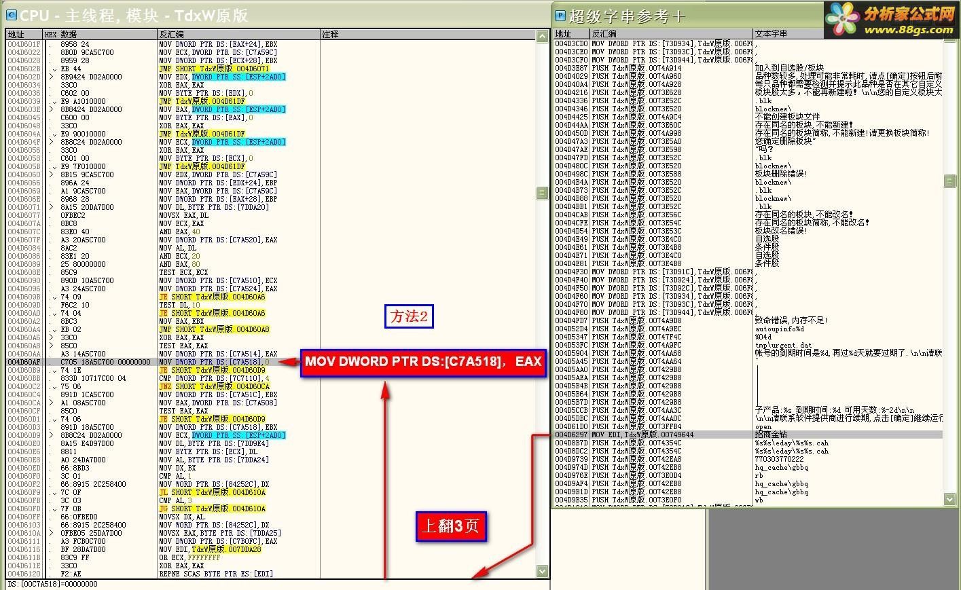Click the CPU pane vertical scrollbar thumb
This screenshot has width=961, height=590.
coord(542,193)
